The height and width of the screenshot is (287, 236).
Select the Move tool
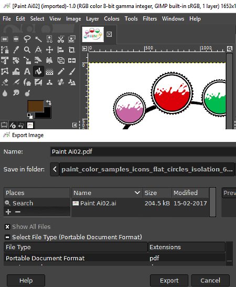49,50
